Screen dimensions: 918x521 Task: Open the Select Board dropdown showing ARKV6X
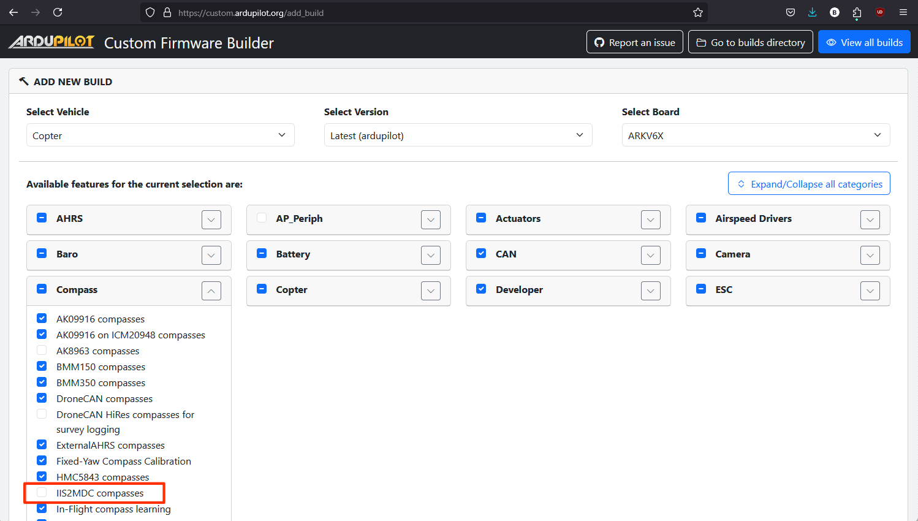756,135
